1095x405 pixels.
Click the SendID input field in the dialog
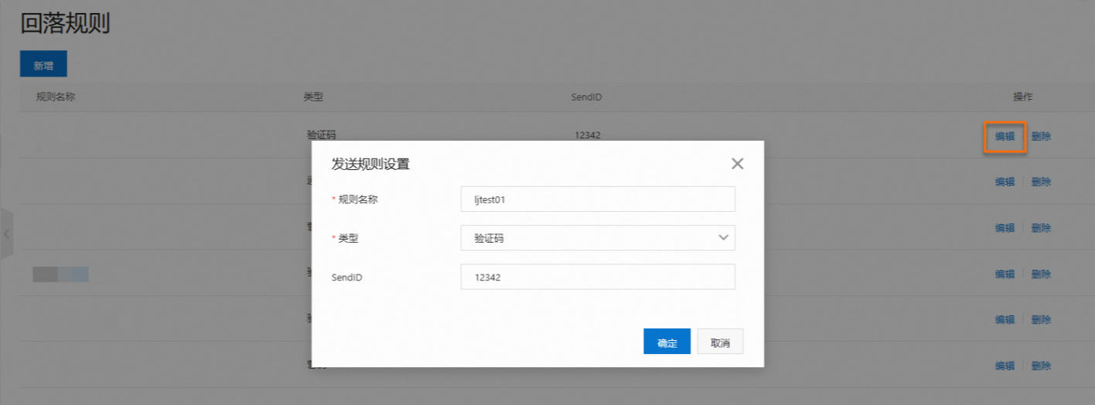[x=598, y=277]
